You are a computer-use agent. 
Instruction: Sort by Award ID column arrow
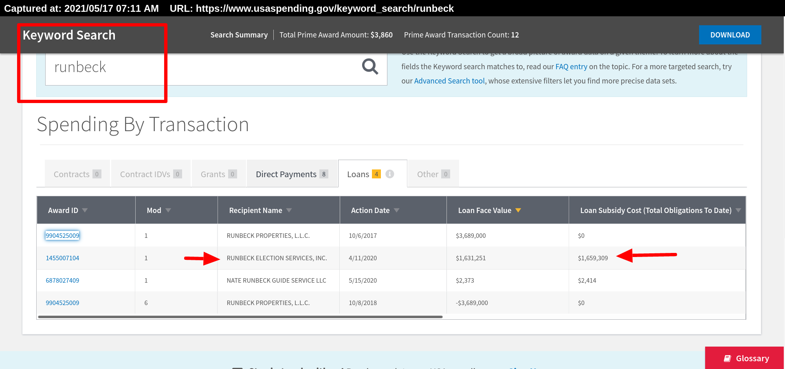(85, 210)
